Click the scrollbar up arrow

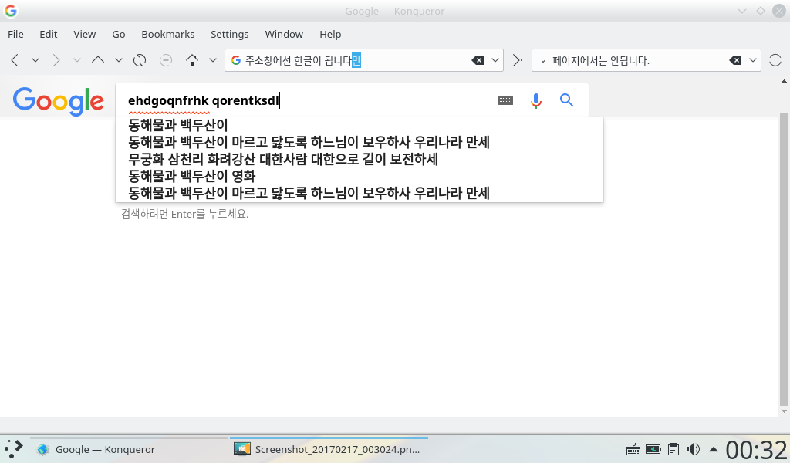point(784,80)
